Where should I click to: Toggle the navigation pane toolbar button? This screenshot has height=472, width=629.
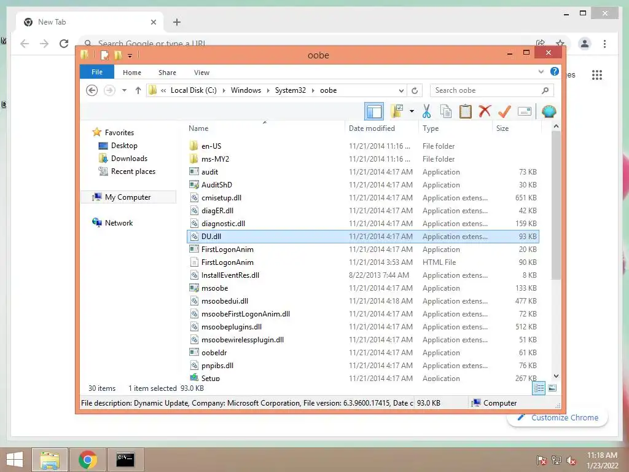tap(374, 112)
